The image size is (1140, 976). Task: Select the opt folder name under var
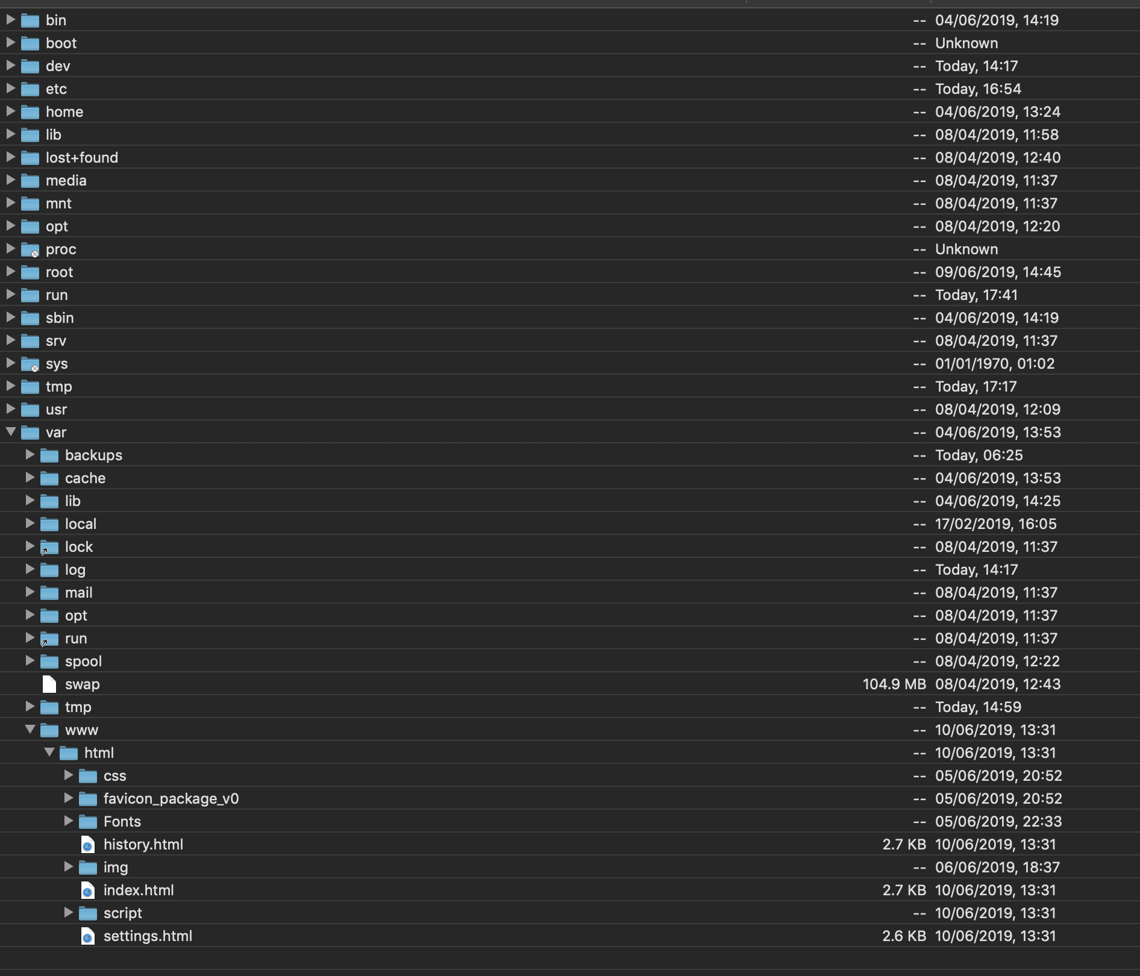tap(76, 616)
